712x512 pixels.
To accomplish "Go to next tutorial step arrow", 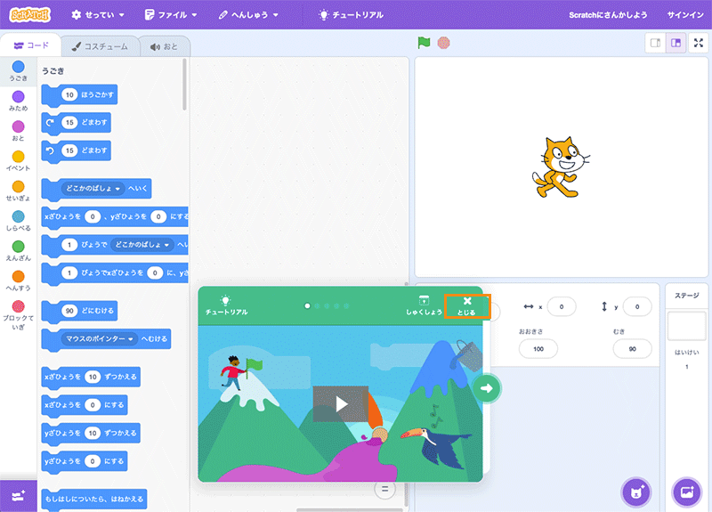I will [x=487, y=387].
